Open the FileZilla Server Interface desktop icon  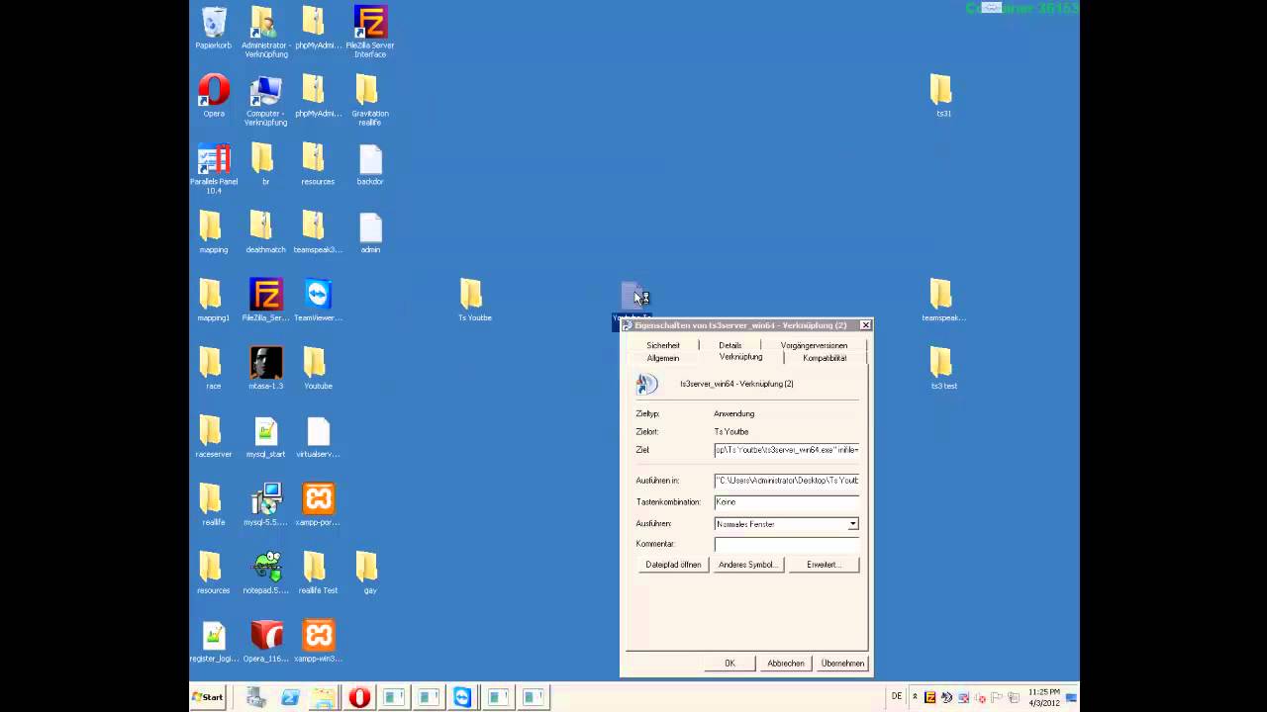pyautogui.click(x=369, y=23)
